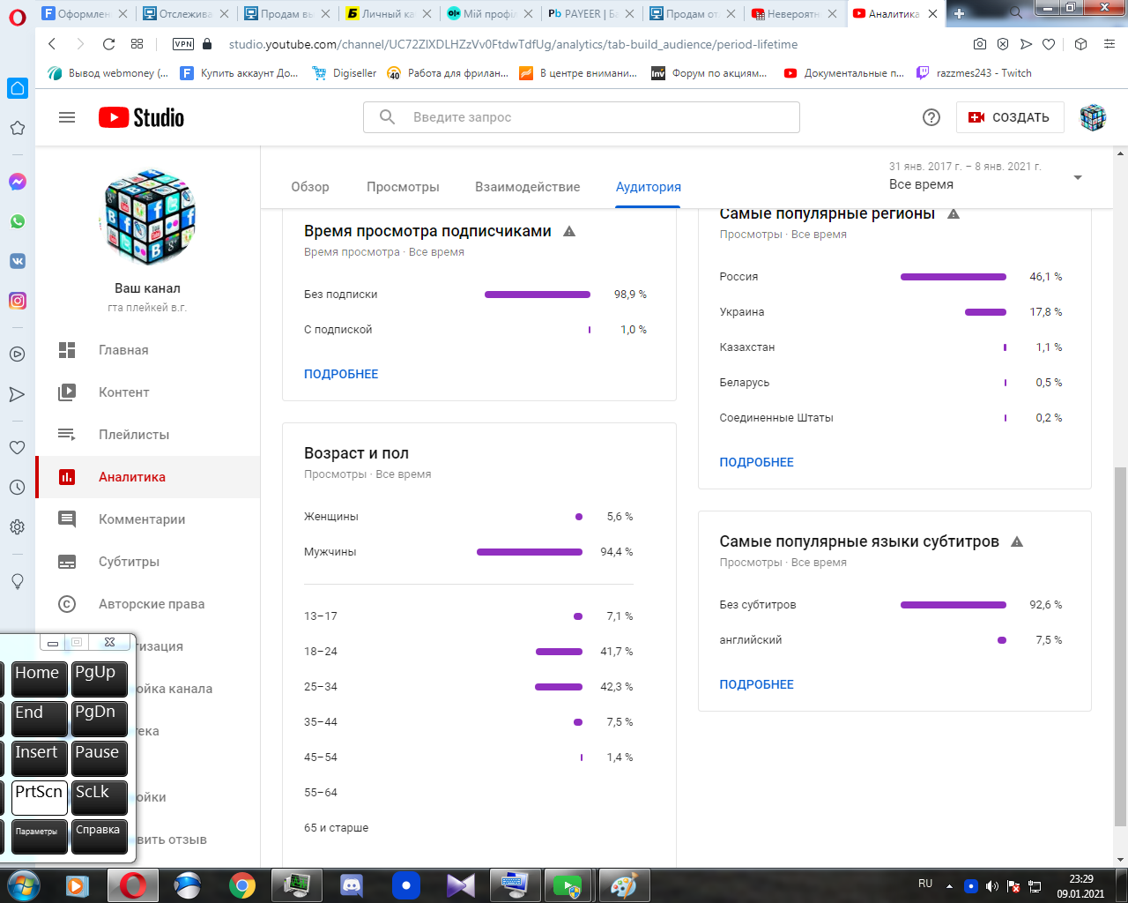
Task: Open razzmes243 - Twitch bookmark
Action: tap(974, 73)
